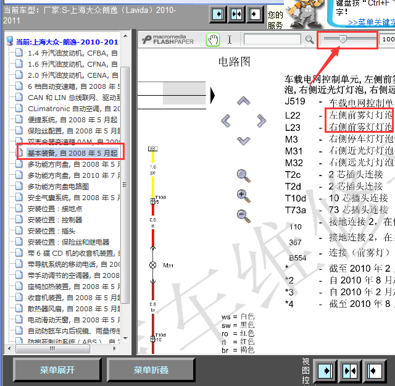Pan the diagram down with the down chevron
This screenshot has height=386, width=395.
(244, 141)
